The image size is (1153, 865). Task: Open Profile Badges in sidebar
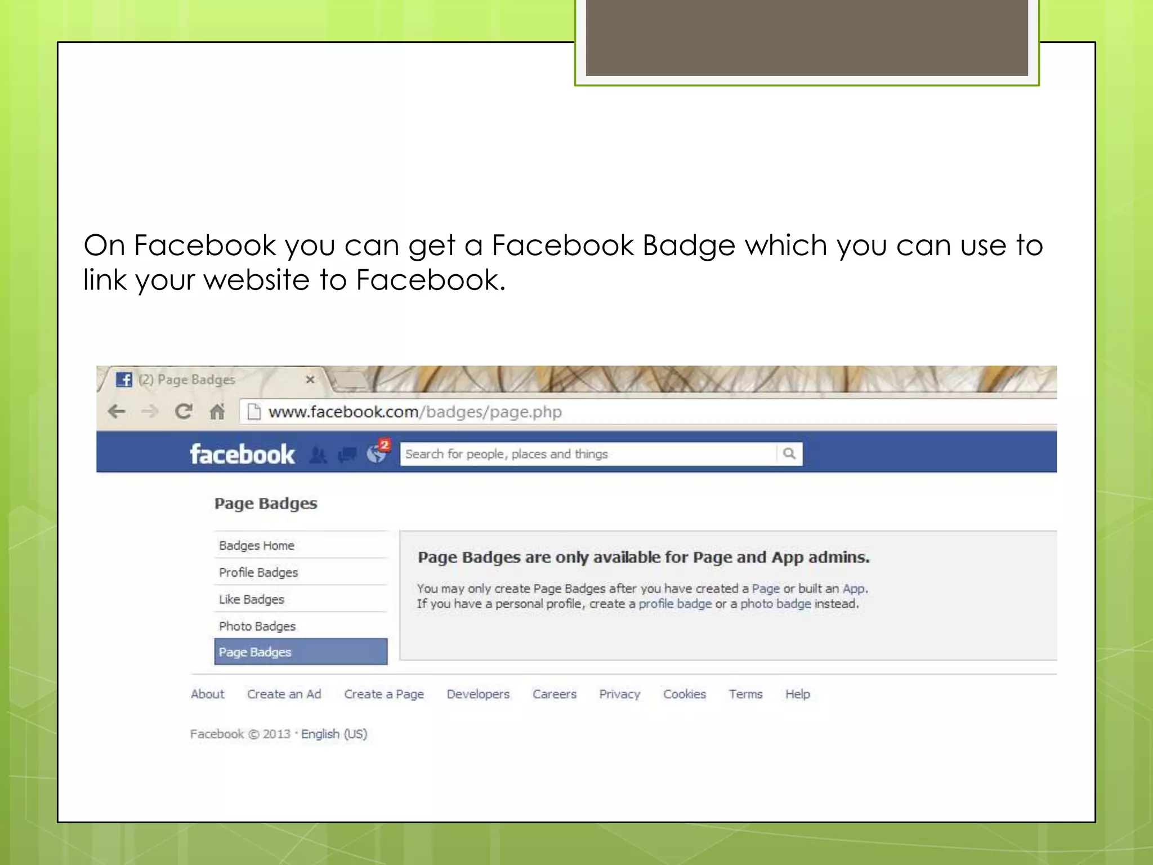coord(301,572)
